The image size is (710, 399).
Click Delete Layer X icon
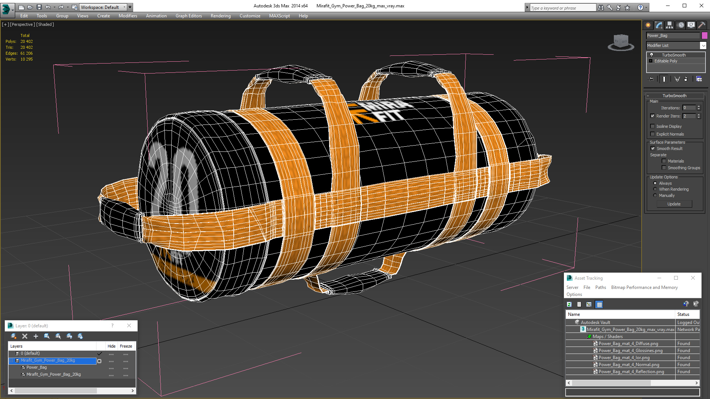coord(25,336)
